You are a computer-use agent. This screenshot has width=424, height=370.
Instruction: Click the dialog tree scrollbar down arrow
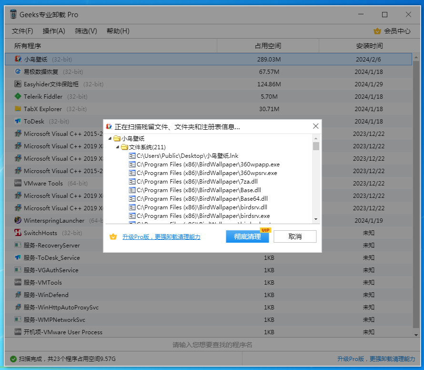pos(316,219)
